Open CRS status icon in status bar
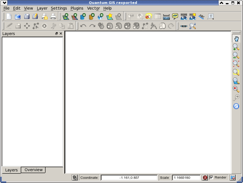Image resolution: width=243 pixels, height=183 pixels. pos(233,178)
